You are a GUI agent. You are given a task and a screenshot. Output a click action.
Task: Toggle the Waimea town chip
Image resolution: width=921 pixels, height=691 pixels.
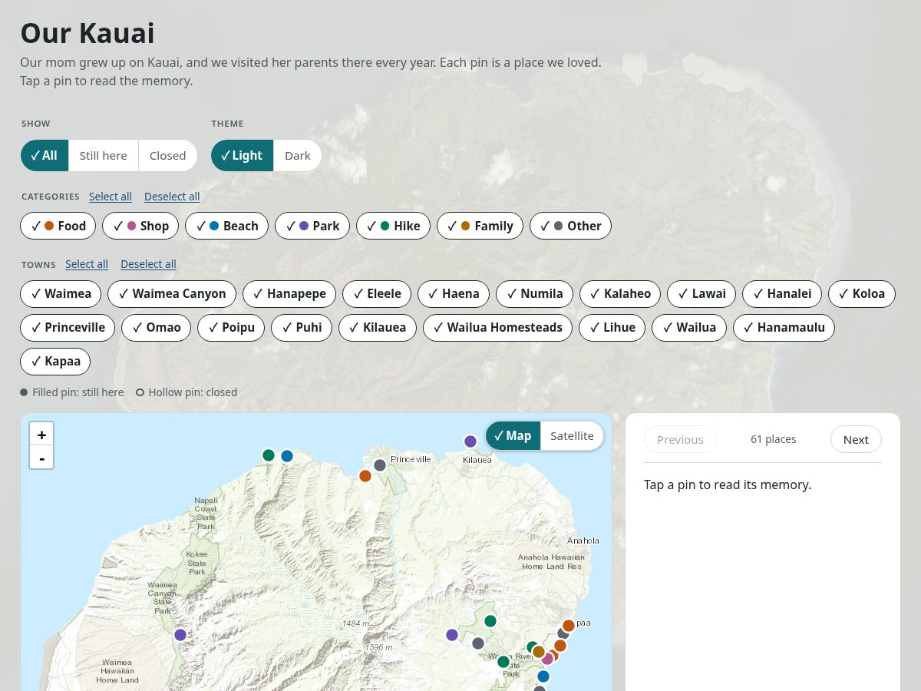point(61,293)
